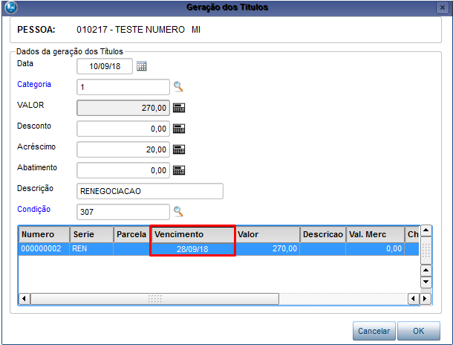Viewport: 453px width, 345px height.
Task: Select the cell with number 000000002
Action: pos(45,248)
